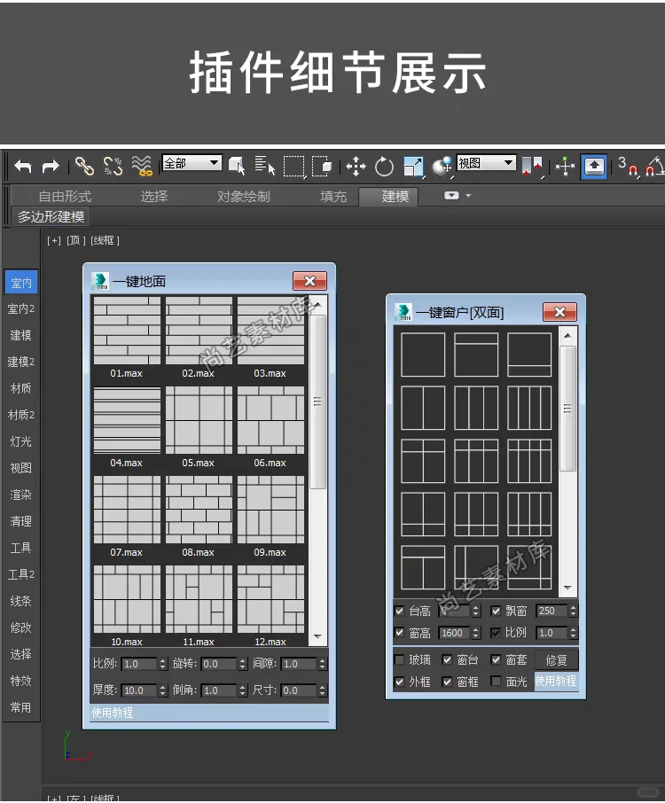This screenshot has width=665, height=803.
Task: Toggle the 窗台 checkbox
Action: click(447, 659)
